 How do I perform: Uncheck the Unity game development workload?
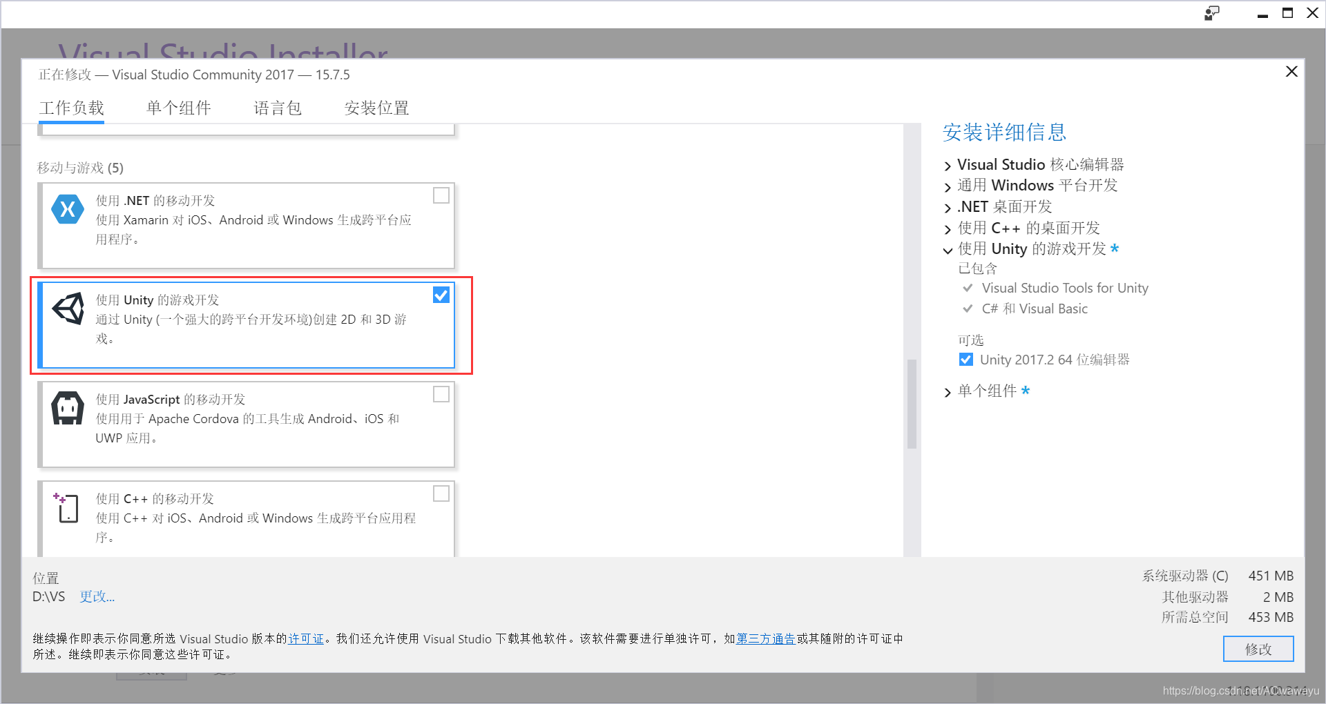(441, 295)
